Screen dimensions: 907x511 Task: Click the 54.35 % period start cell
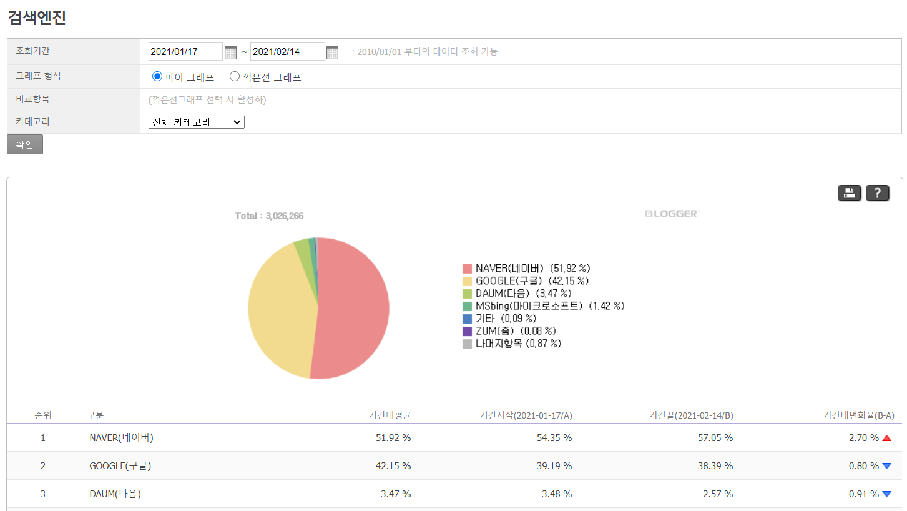point(554,438)
